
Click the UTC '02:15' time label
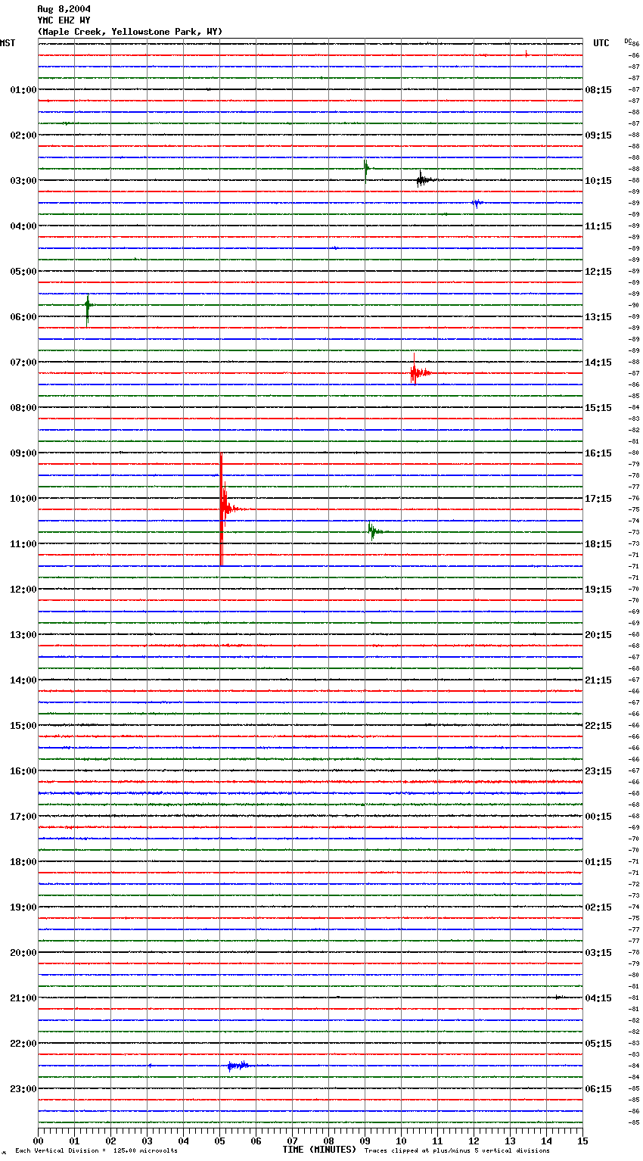click(x=598, y=907)
